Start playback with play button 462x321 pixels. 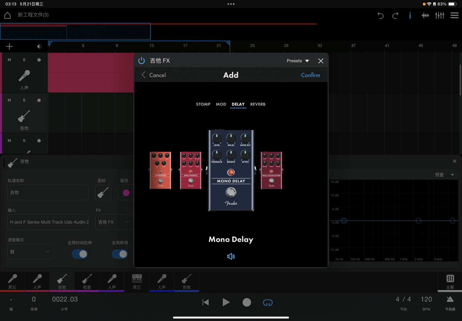tap(226, 302)
